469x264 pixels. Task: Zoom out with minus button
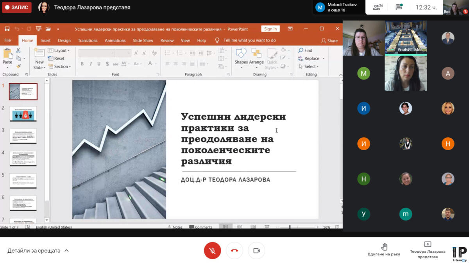click(x=276, y=227)
